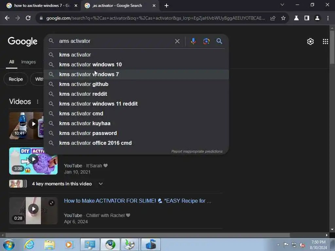Switch to Chrome window in taskbar
Image resolution: width=335 pixels, height=251 pixels.
(x=110, y=244)
